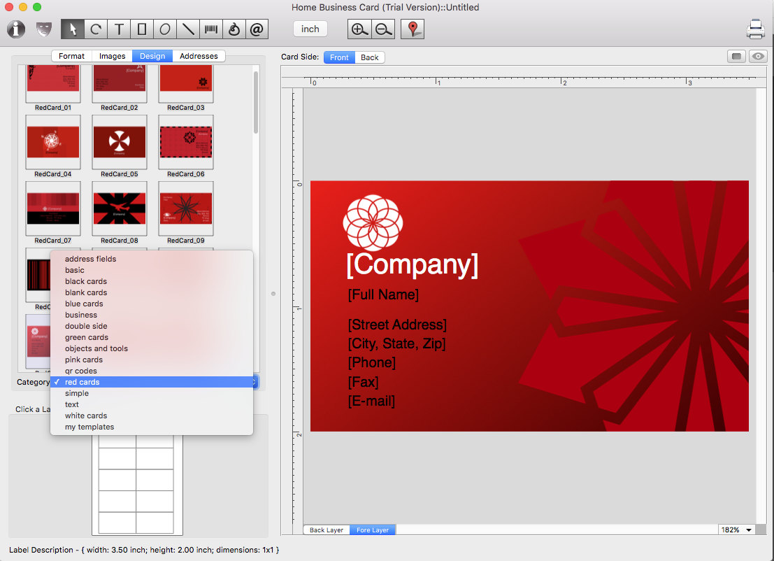Choose 'blue cards' from the category list
Screen dimensions: 774x561
(x=84, y=304)
